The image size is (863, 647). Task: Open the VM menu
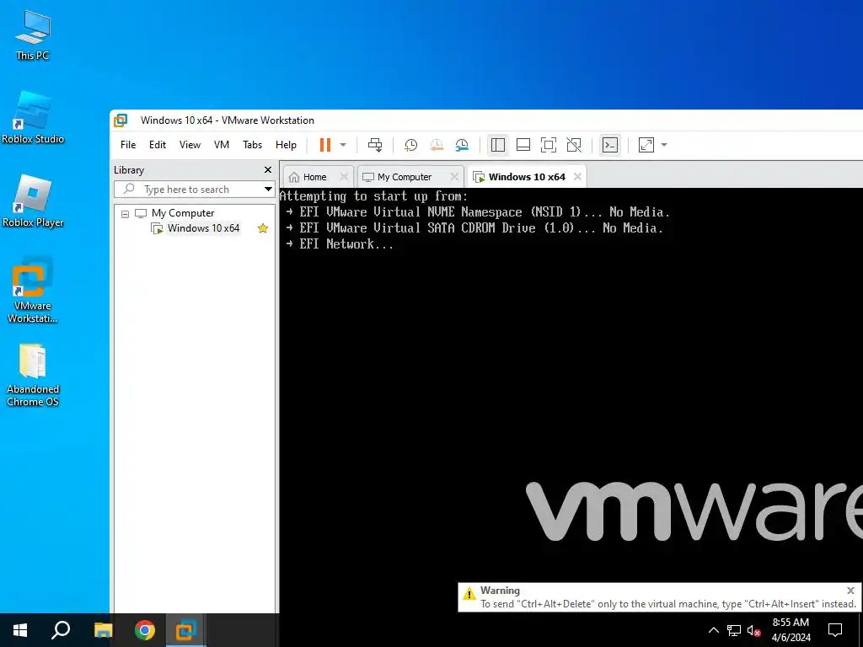(222, 145)
